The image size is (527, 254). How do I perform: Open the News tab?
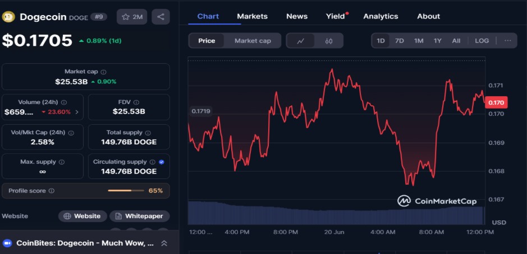click(x=297, y=16)
